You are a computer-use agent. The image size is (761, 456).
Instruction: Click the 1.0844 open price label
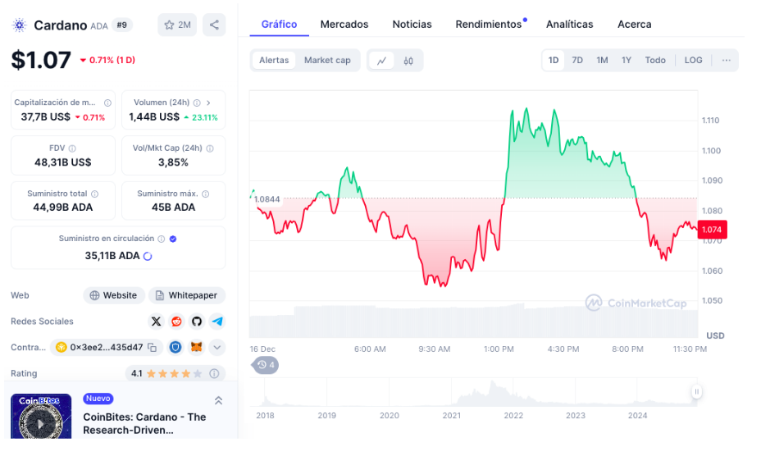tap(267, 199)
